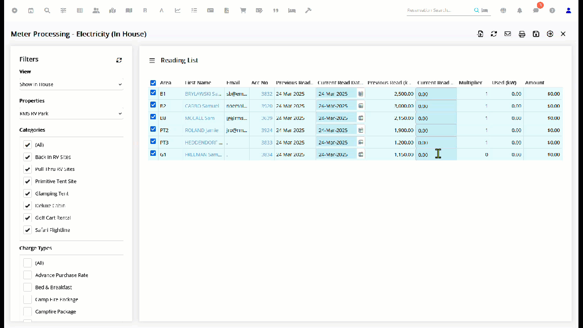
Task: Open the map icon in top toolbar
Action: [x=113, y=10]
